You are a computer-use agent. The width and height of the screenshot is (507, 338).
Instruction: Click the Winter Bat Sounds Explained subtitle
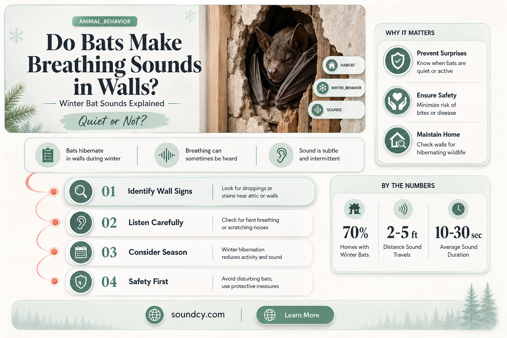coord(112,103)
